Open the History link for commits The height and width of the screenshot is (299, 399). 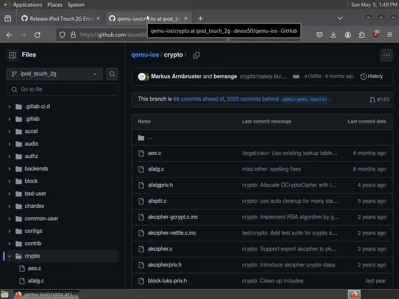click(x=371, y=76)
